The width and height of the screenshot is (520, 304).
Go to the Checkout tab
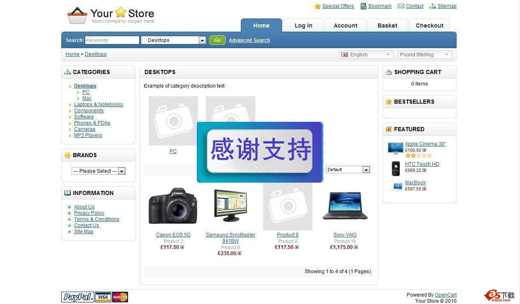click(429, 26)
